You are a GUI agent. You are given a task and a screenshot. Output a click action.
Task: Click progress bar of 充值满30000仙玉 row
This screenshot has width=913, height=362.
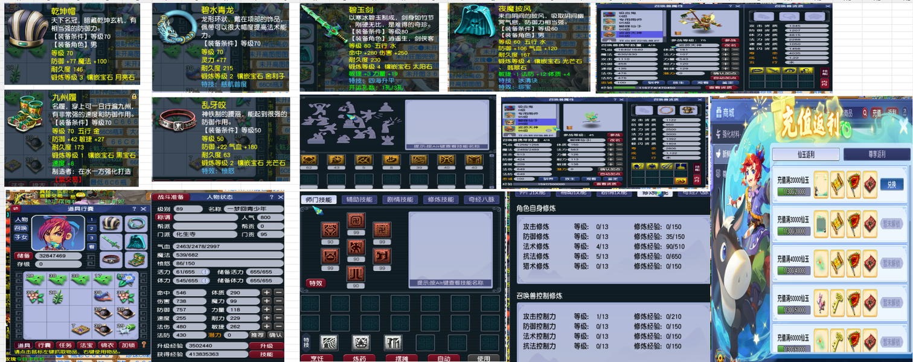click(793, 232)
